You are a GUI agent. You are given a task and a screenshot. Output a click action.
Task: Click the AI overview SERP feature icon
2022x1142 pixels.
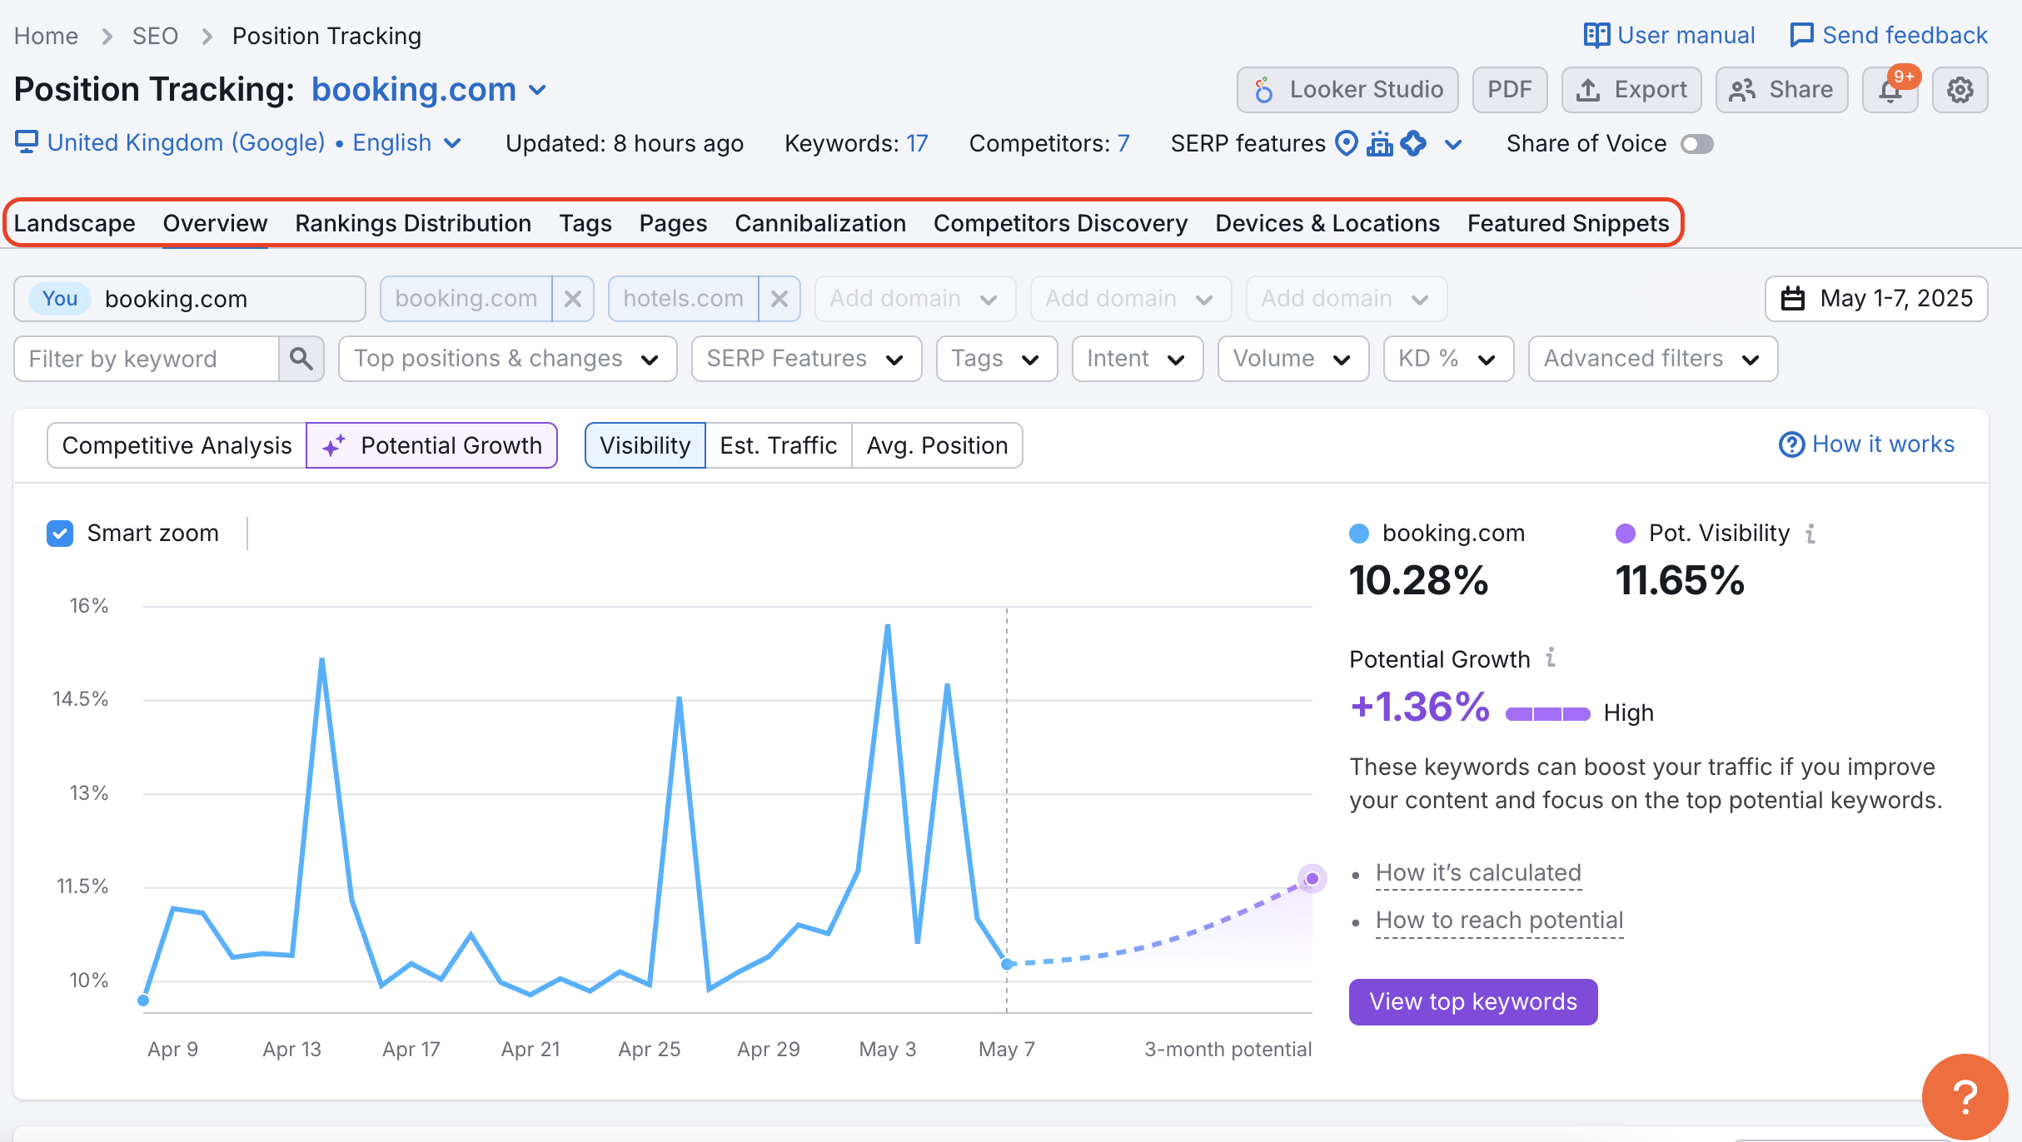tap(1413, 143)
